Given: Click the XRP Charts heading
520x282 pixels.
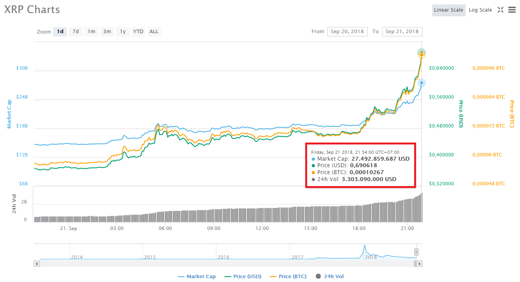Looking at the screenshot, I should coord(32,10).
